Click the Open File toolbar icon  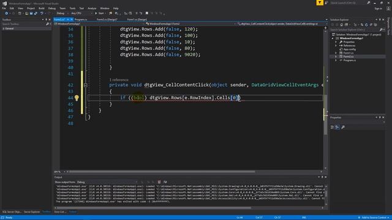(x=26, y=13)
